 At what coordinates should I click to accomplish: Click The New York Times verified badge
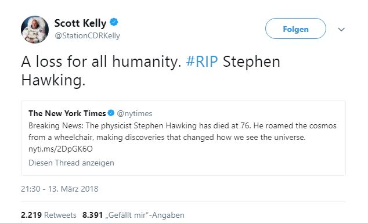(x=111, y=113)
